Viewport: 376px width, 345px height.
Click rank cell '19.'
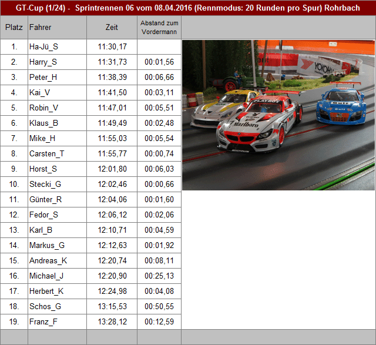pyautogui.click(x=14, y=321)
